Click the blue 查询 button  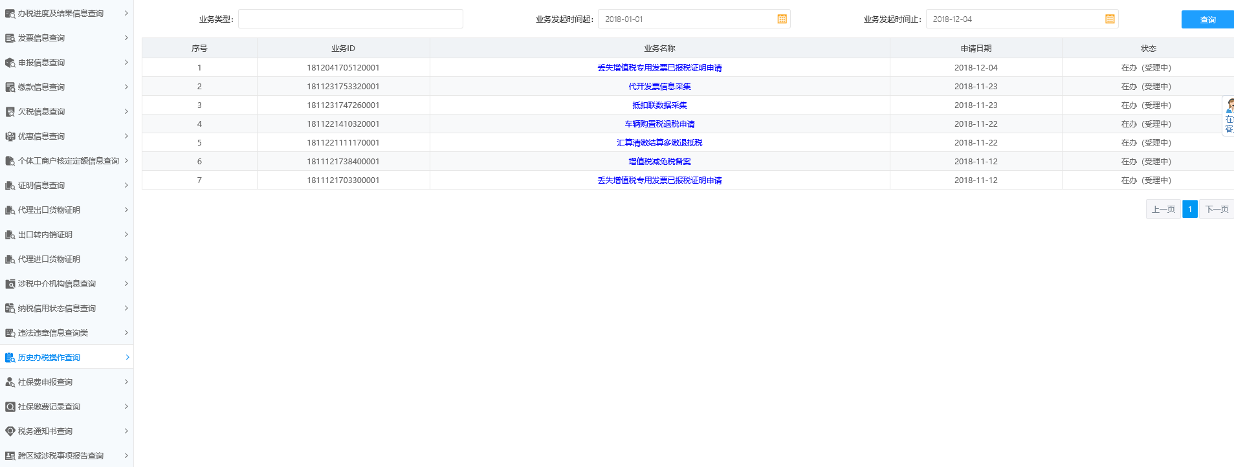point(1207,19)
